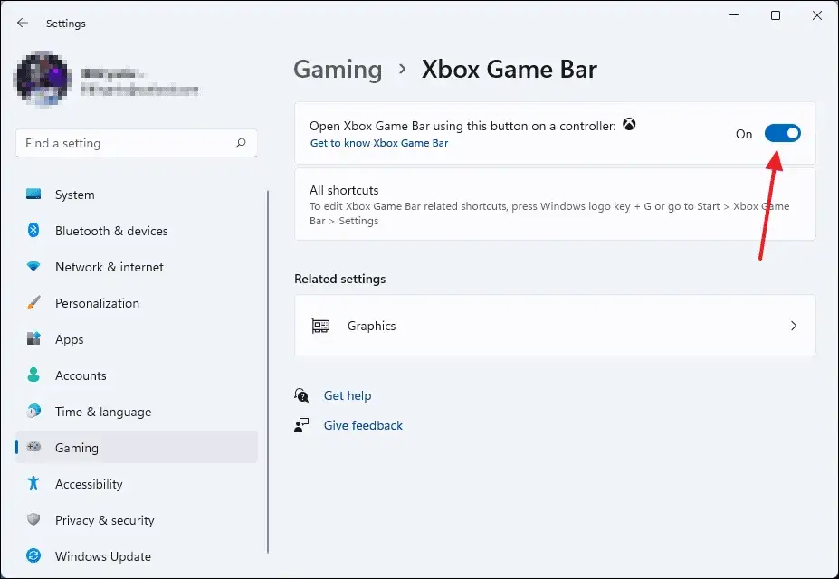Open Get to know Xbox Game Bar link

379,143
